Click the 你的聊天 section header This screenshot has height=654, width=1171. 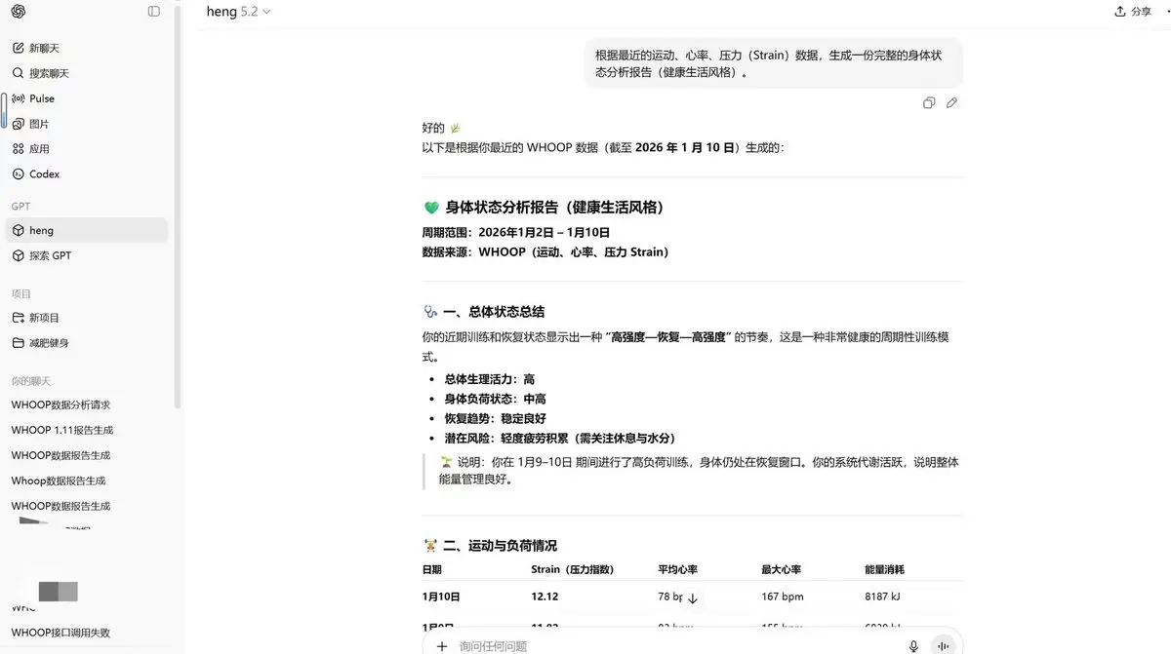tap(31, 381)
